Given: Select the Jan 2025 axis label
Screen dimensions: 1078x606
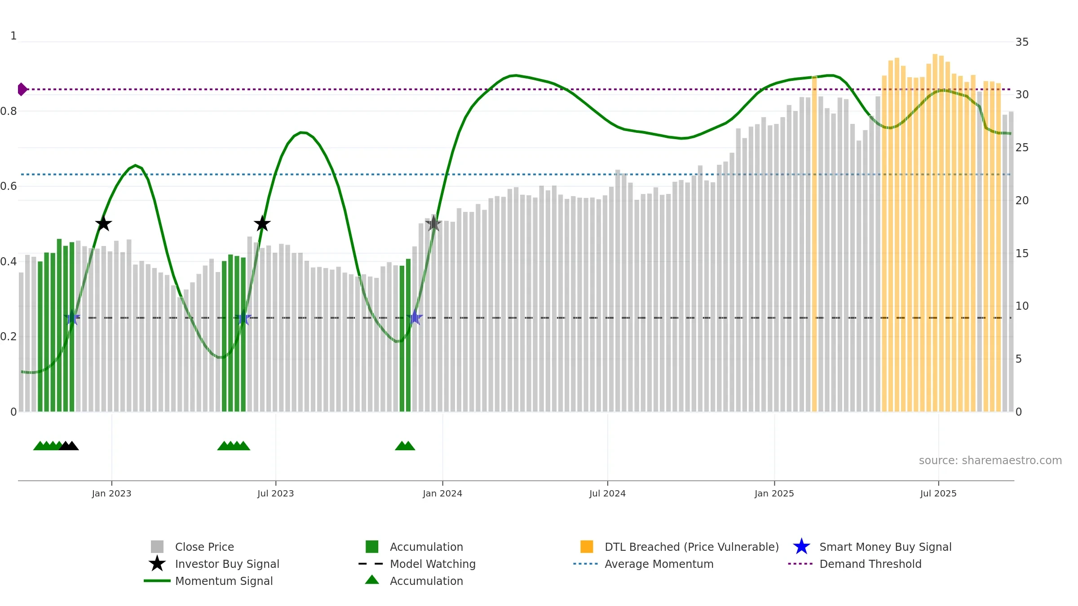Looking at the screenshot, I should (x=774, y=494).
